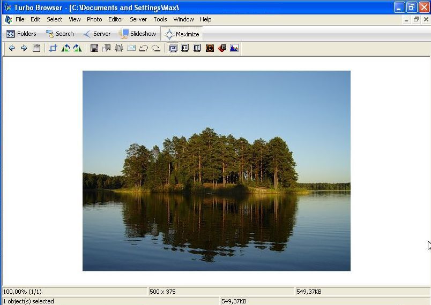Open the Tools menu
The height and width of the screenshot is (305, 431).
(160, 19)
